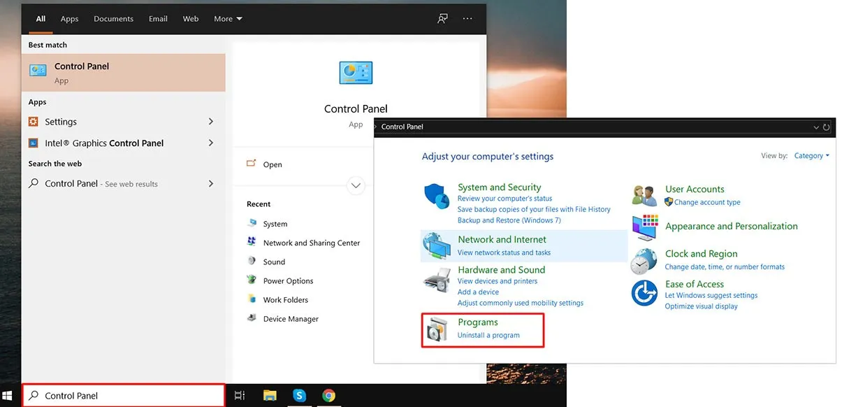842x407 pixels.
Task: Expand the Intel Graphics Control Panel arrow
Action: [211, 143]
